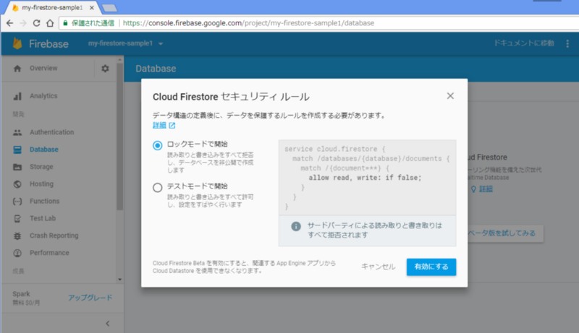Click the 有効にする button
Viewport: 579px width, 333px height.
coord(431,267)
